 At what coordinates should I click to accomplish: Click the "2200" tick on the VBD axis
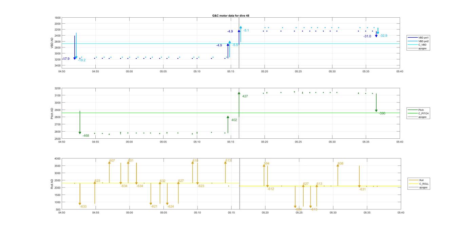click(58, 30)
